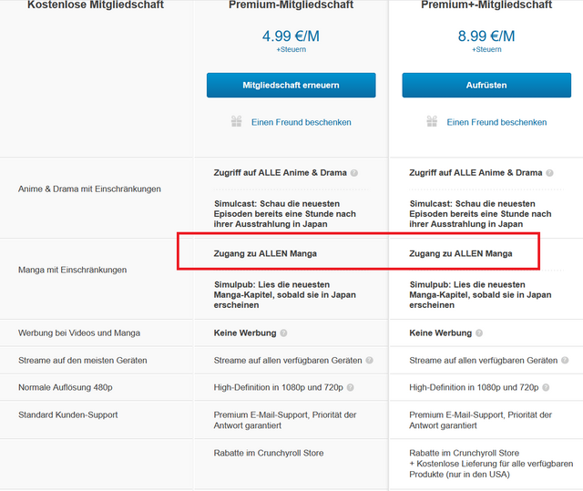Select the 'Premium-Mitgliedschaft' column heading
This screenshot has width=583, height=491.
click(x=291, y=5)
